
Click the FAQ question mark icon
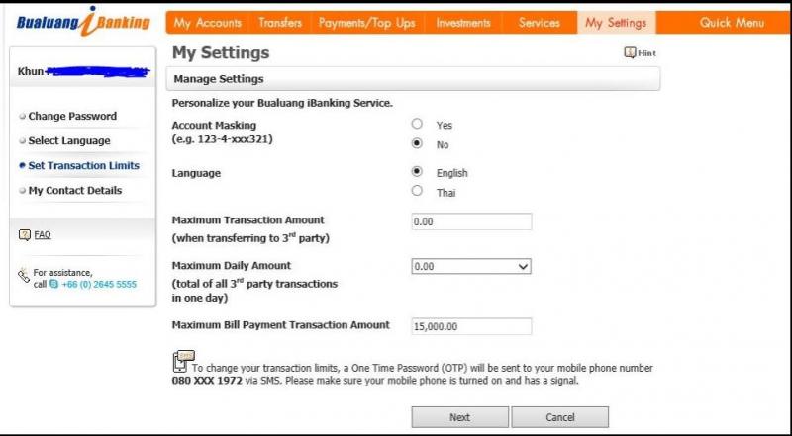[x=25, y=234]
